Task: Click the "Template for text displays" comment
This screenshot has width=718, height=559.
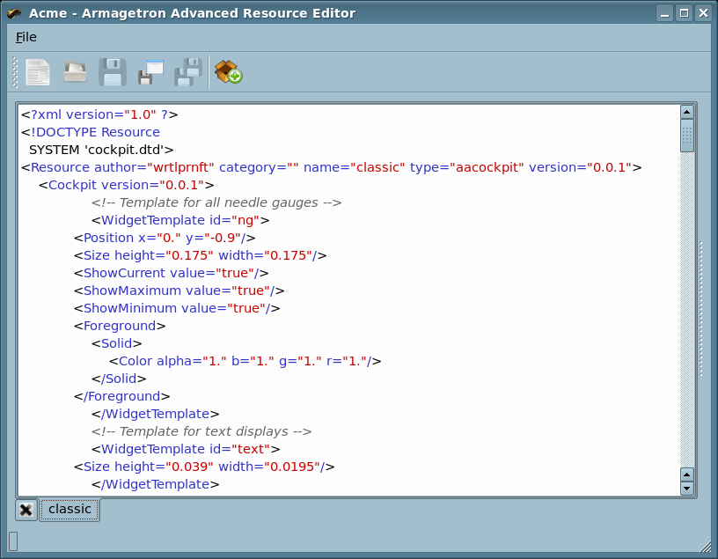Action: pyautogui.click(x=201, y=431)
